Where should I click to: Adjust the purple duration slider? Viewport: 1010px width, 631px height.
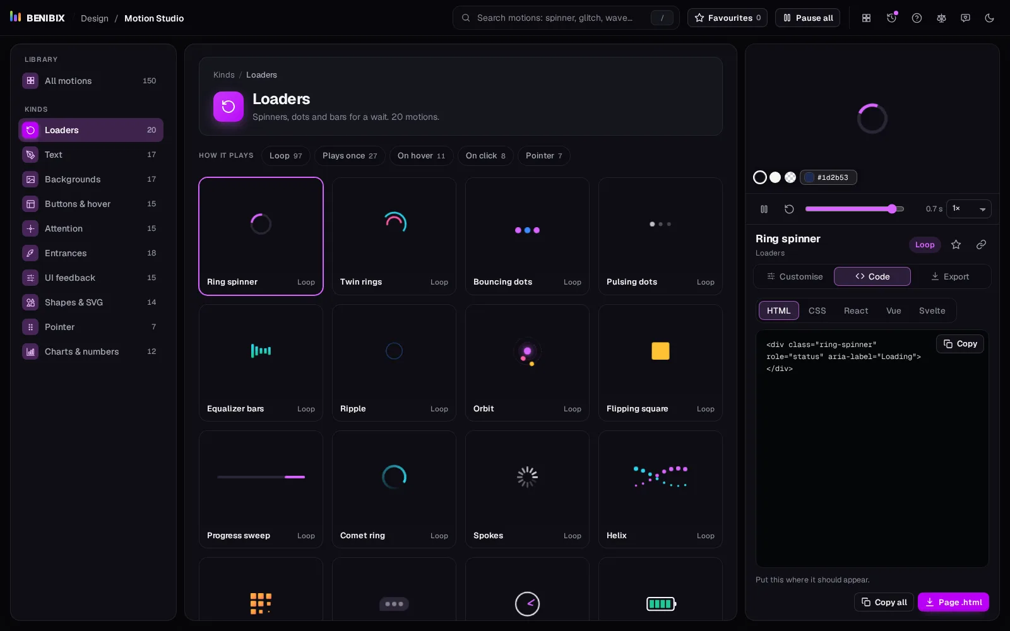click(x=855, y=209)
